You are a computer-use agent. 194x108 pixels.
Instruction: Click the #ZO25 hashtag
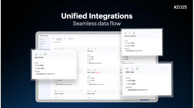click(x=180, y=7)
